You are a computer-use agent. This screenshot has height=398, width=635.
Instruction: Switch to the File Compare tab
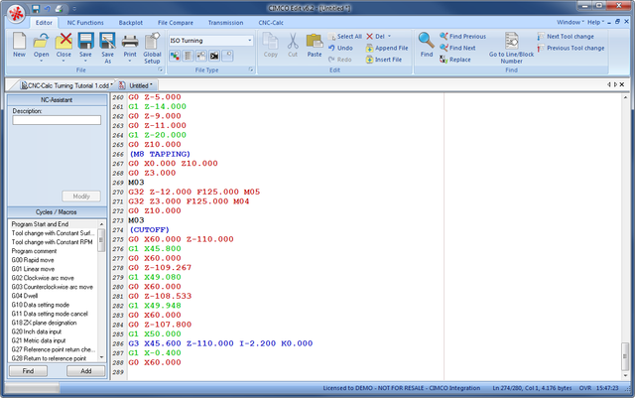[176, 23]
